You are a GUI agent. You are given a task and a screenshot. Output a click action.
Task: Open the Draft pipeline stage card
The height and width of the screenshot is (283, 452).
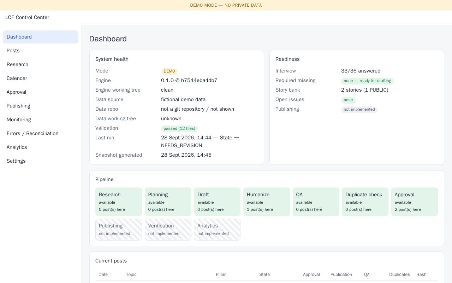[x=217, y=202]
